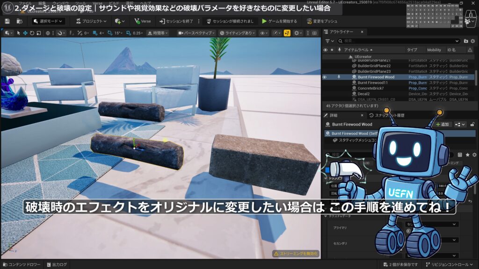Open the 時間帯 time of day dropdown
This screenshot has height=269, width=479.
tap(158, 33)
